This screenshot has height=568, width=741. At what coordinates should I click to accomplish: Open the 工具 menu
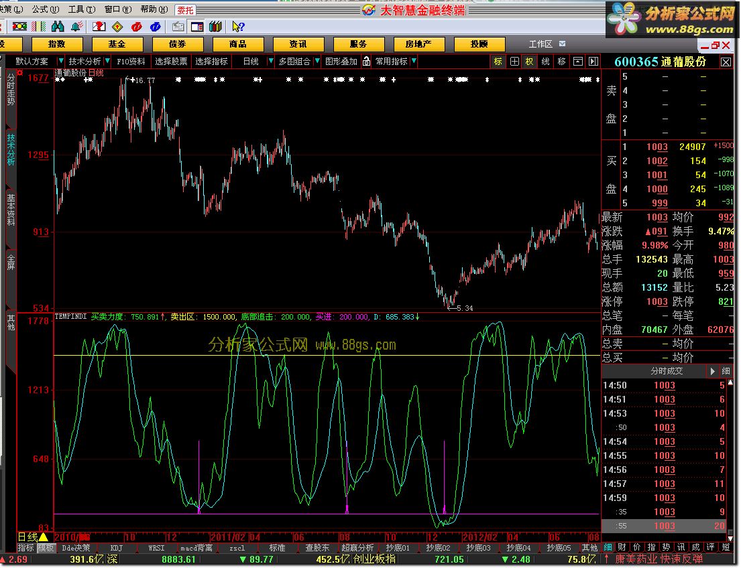point(81,9)
